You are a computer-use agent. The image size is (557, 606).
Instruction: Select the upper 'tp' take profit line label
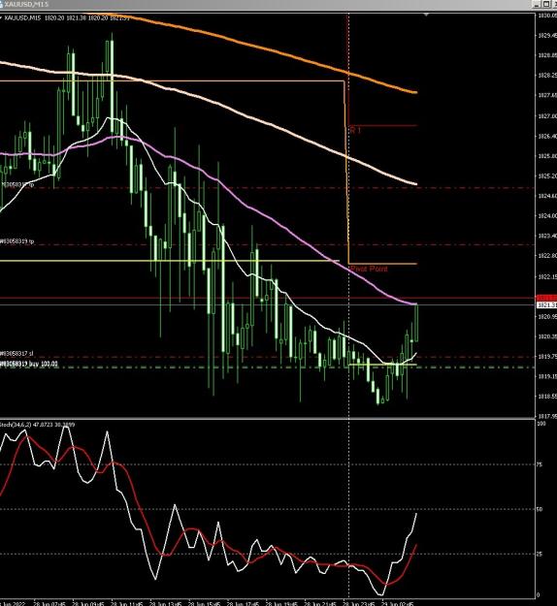[x=17, y=185]
